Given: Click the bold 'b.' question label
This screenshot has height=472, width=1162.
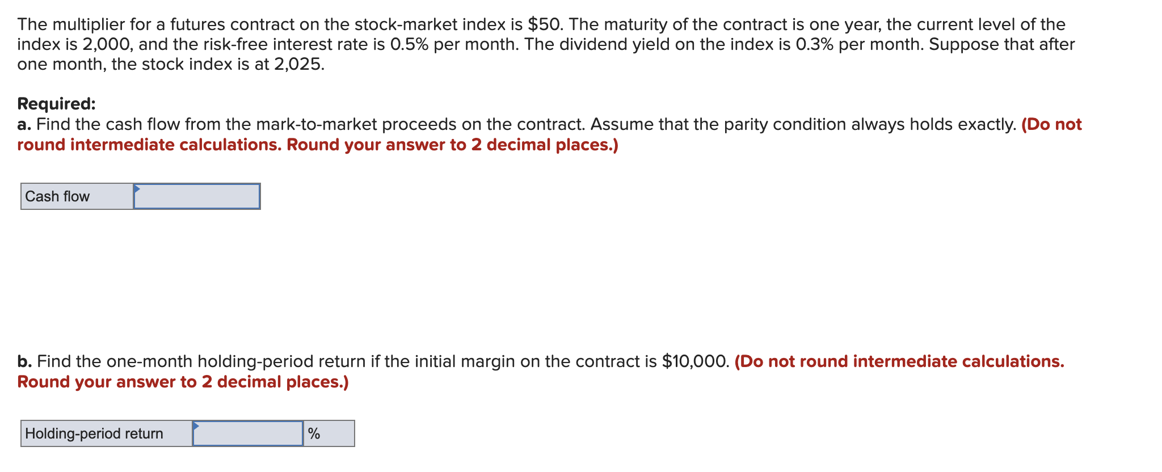Looking at the screenshot, I should click(x=24, y=361).
